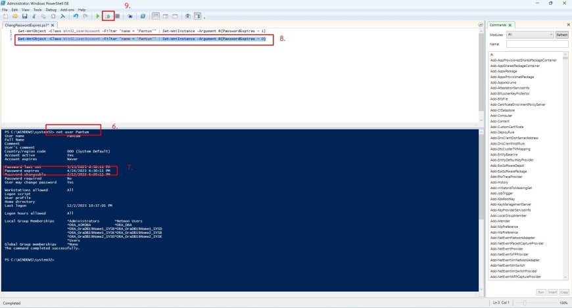This screenshot has height=308, width=572.
Task: Select Add-NetEventWFPCaptureProvider in the list
Action: click(515, 276)
